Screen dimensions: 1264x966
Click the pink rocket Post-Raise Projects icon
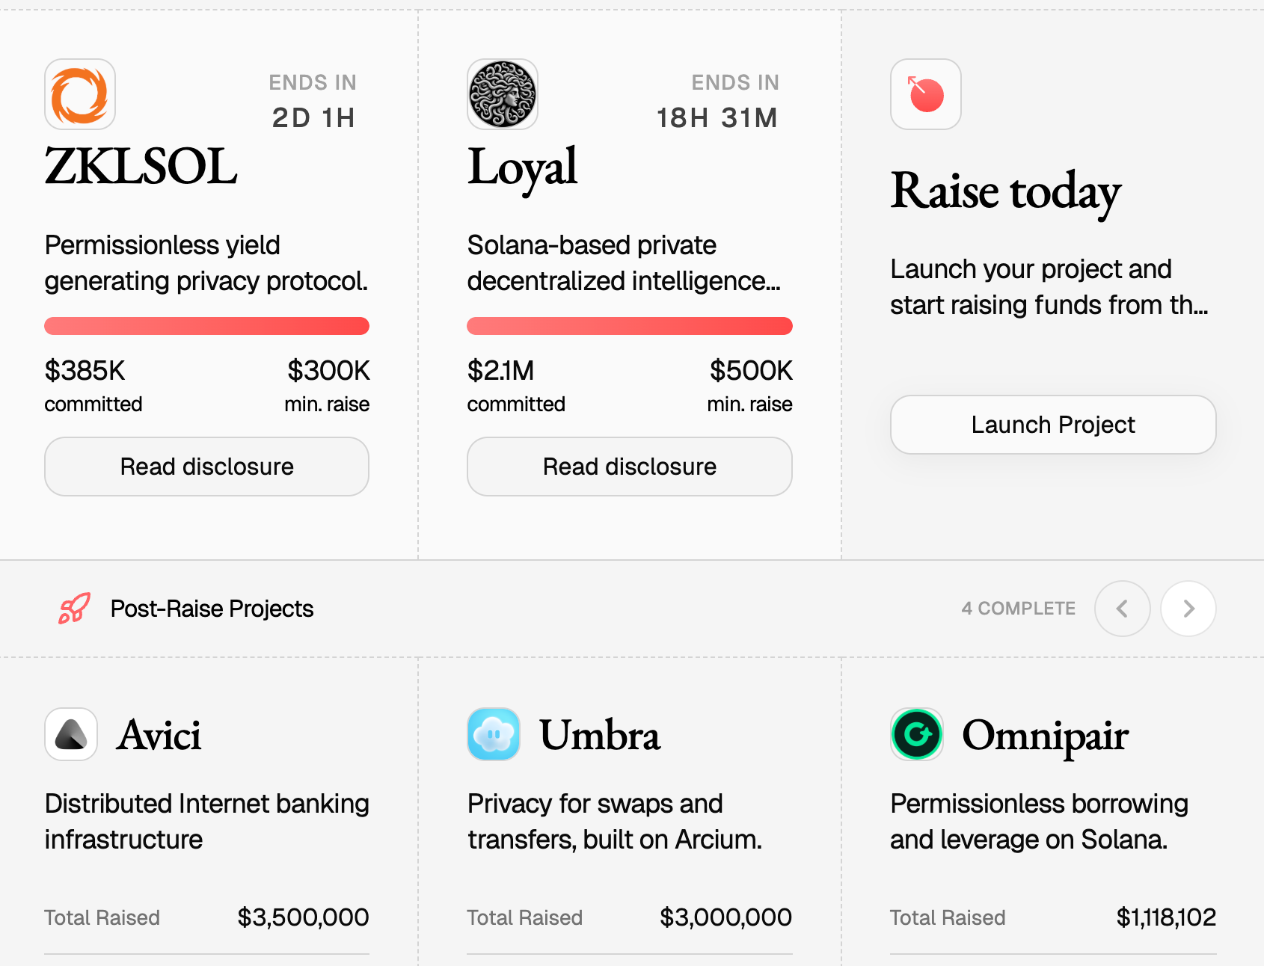[x=73, y=609]
